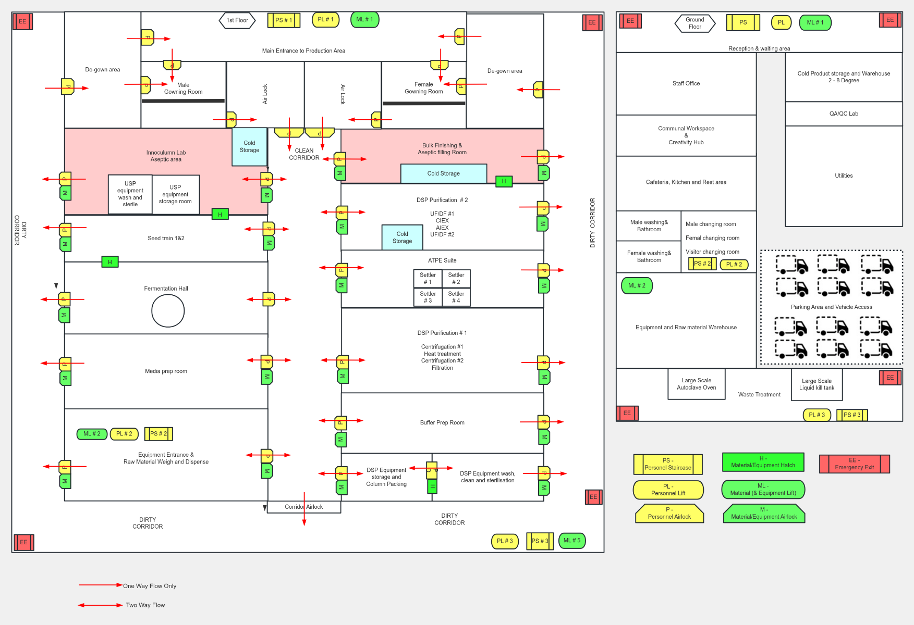
Task: Expand the 1st Floor hexagon label
Action: click(237, 20)
